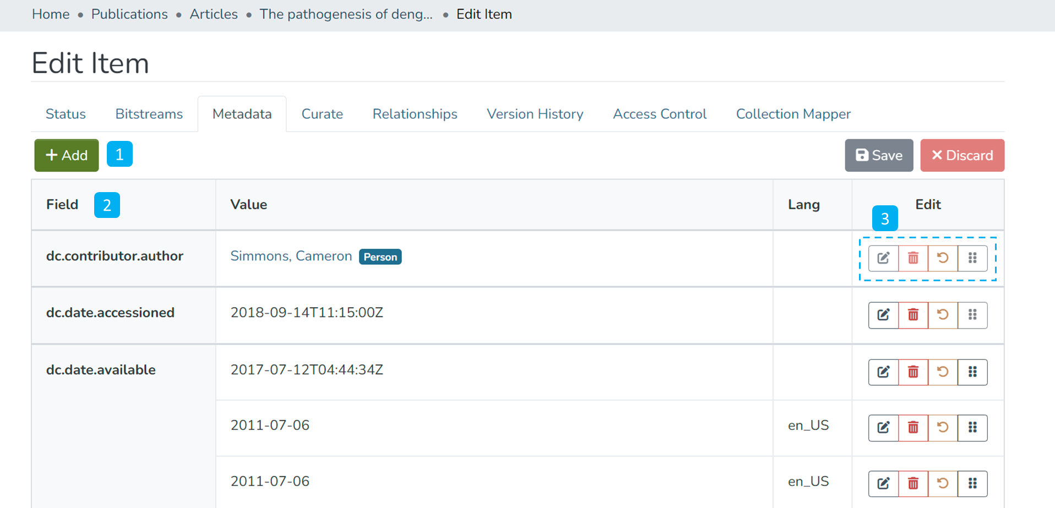Image resolution: width=1055 pixels, height=508 pixels.
Task: Delete the dc.date.accessioned entry
Action: click(x=913, y=315)
